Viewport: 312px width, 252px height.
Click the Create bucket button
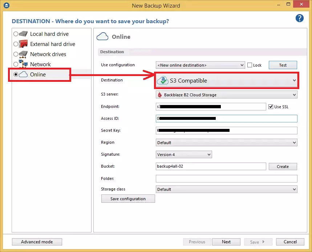283,167
